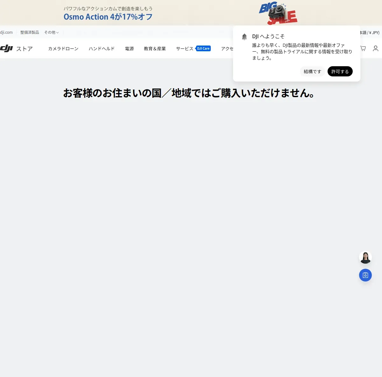Open the live chat agent avatar
Screen dimensions: 382x377
tap(365, 257)
